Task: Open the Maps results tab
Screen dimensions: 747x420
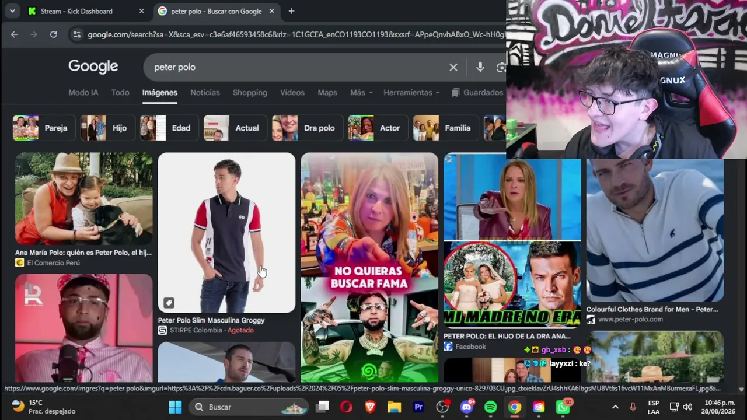Action: click(327, 93)
